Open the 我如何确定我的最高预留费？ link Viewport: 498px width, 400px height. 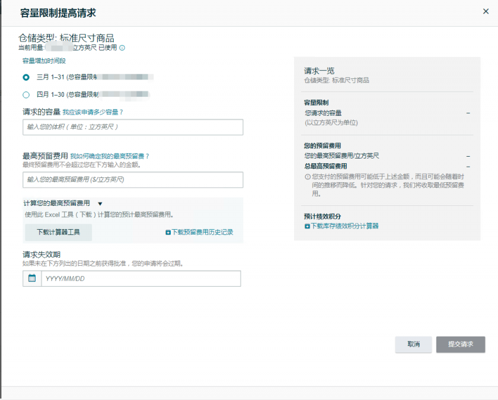[110, 156]
